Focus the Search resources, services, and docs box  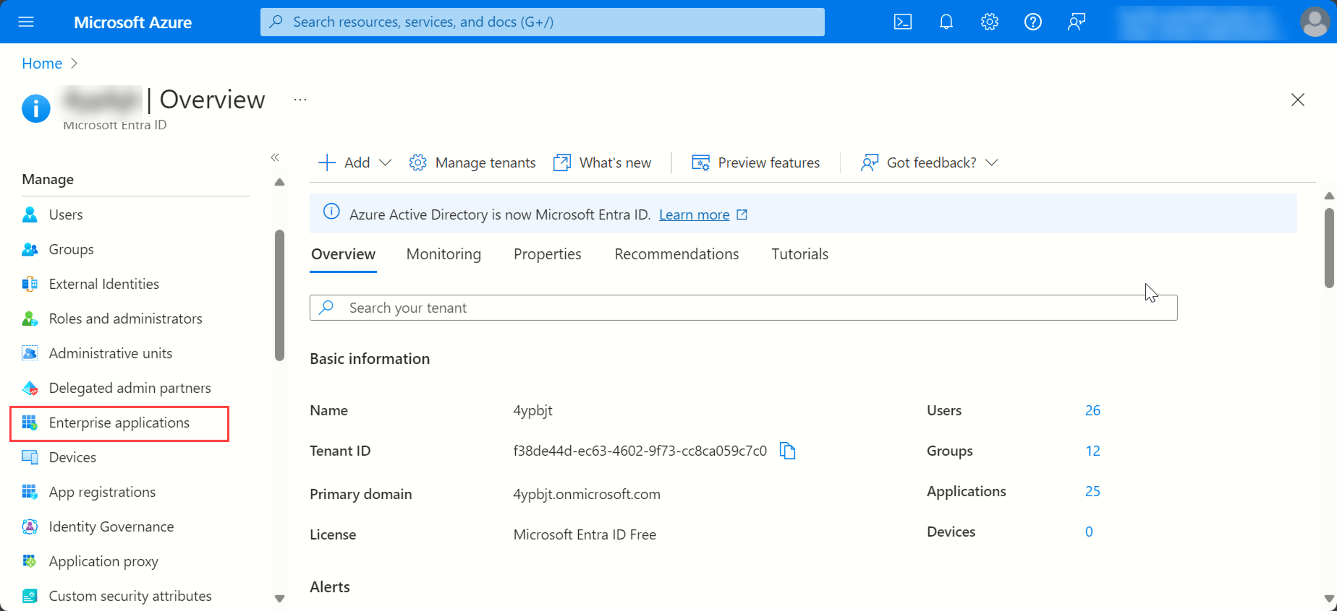[542, 22]
